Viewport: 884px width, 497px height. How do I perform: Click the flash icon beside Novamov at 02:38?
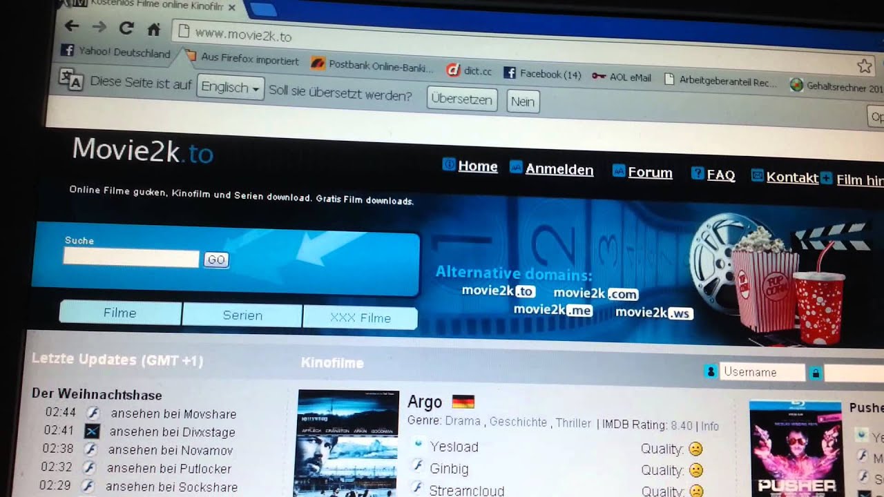coord(90,449)
